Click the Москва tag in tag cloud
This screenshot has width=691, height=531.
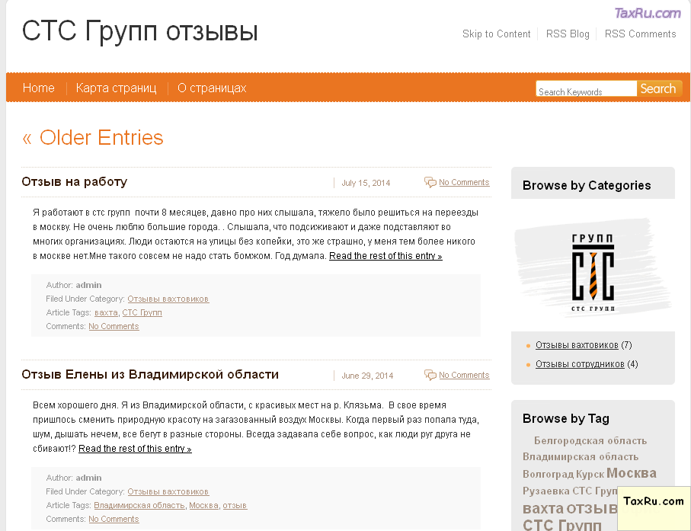coord(631,473)
